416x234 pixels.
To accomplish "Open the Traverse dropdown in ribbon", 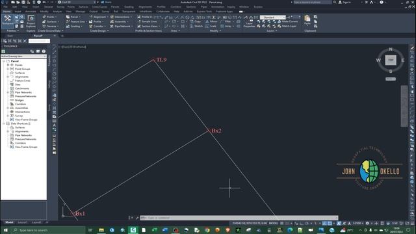I will click(x=51, y=26).
